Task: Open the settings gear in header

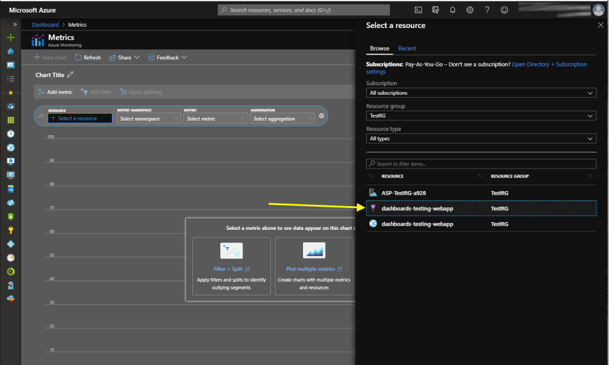Action: click(470, 10)
